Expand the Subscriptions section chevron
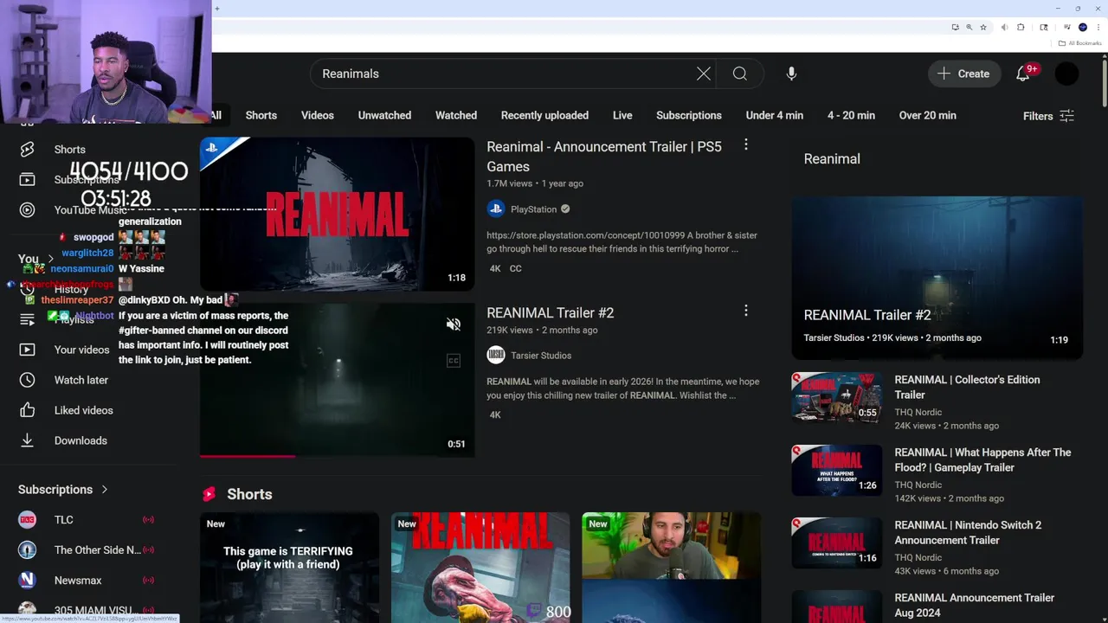The height and width of the screenshot is (623, 1108). (105, 490)
